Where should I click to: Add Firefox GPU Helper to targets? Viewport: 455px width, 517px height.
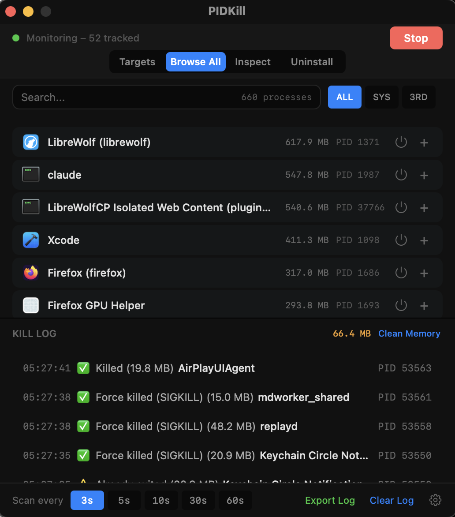[x=424, y=306]
